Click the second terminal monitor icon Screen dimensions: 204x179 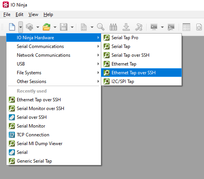[x=171, y=27]
